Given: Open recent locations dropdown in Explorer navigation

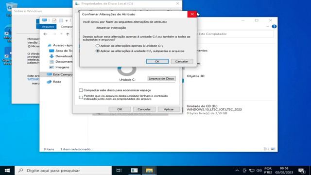Looking at the screenshot, I should [61, 34].
